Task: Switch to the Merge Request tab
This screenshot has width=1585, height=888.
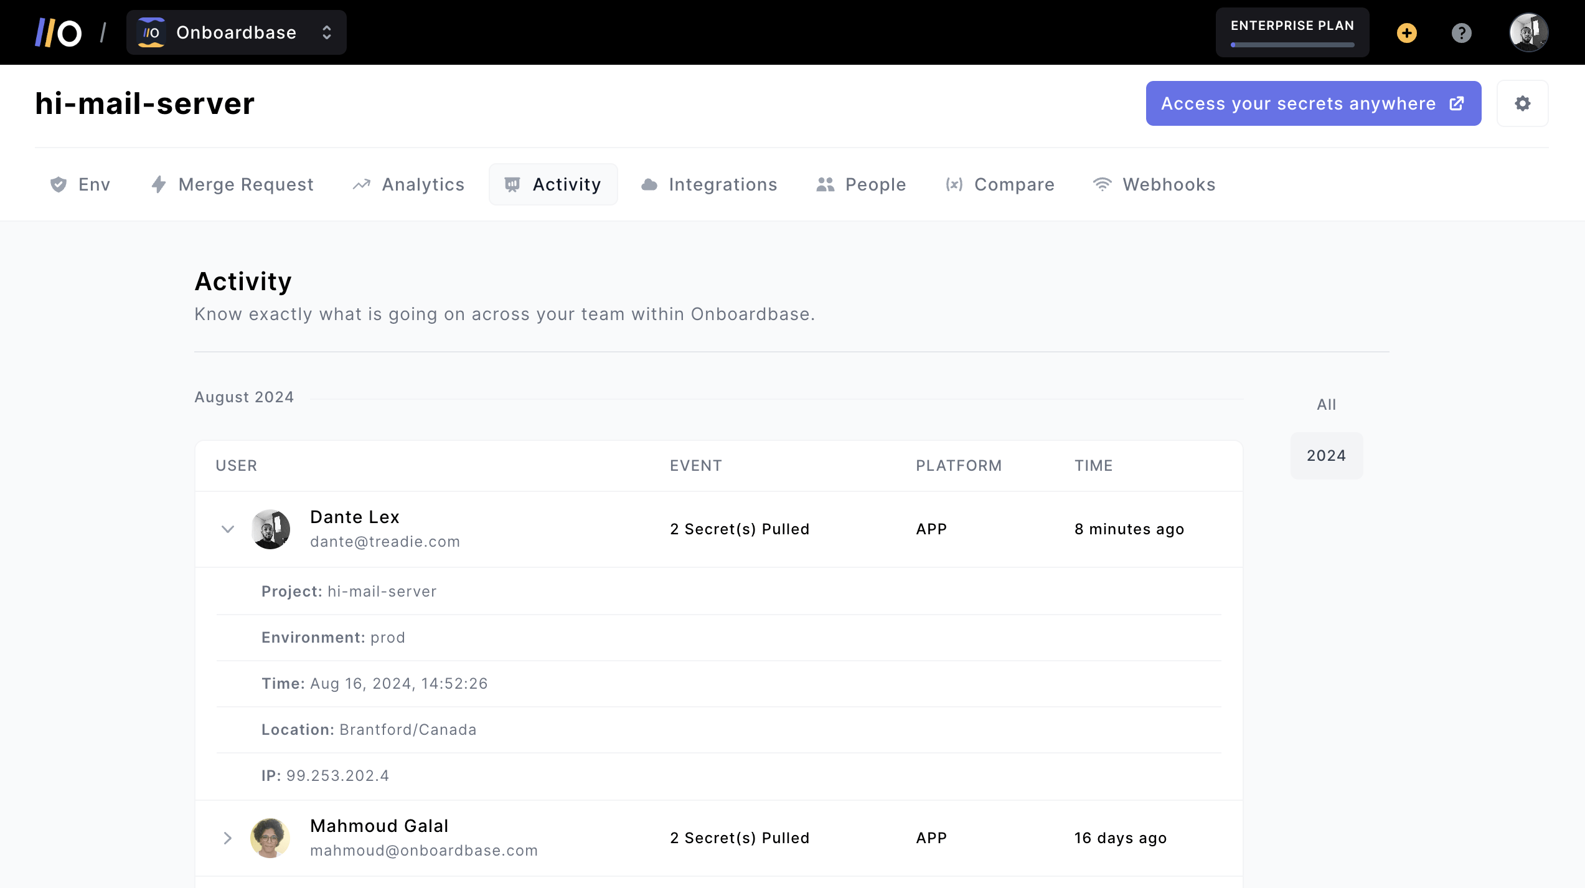Action: [x=232, y=184]
